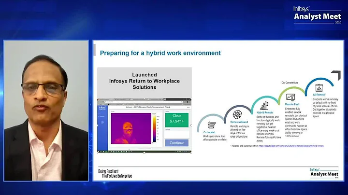Click the Hybrid Remote buildings icon
This screenshot has height=195, width=348.
(264, 106)
